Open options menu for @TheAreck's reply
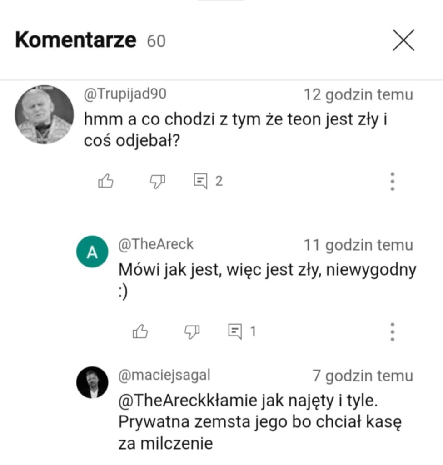Screen dimensions: 443x465 pos(392,332)
